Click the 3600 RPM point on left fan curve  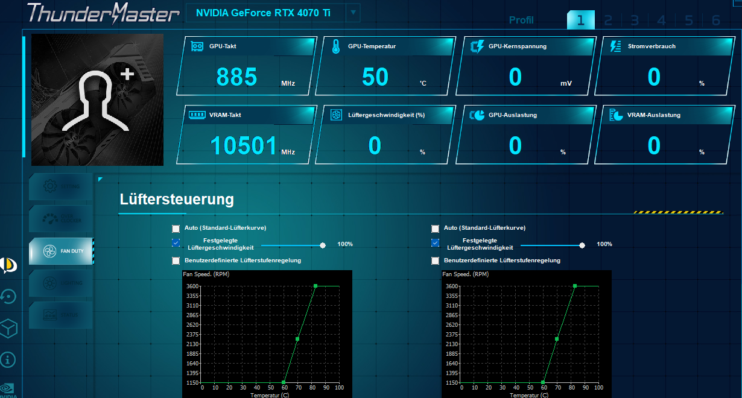click(316, 286)
